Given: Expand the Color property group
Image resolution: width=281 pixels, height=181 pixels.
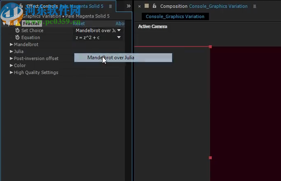Looking at the screenshot, I should (11, 65).
